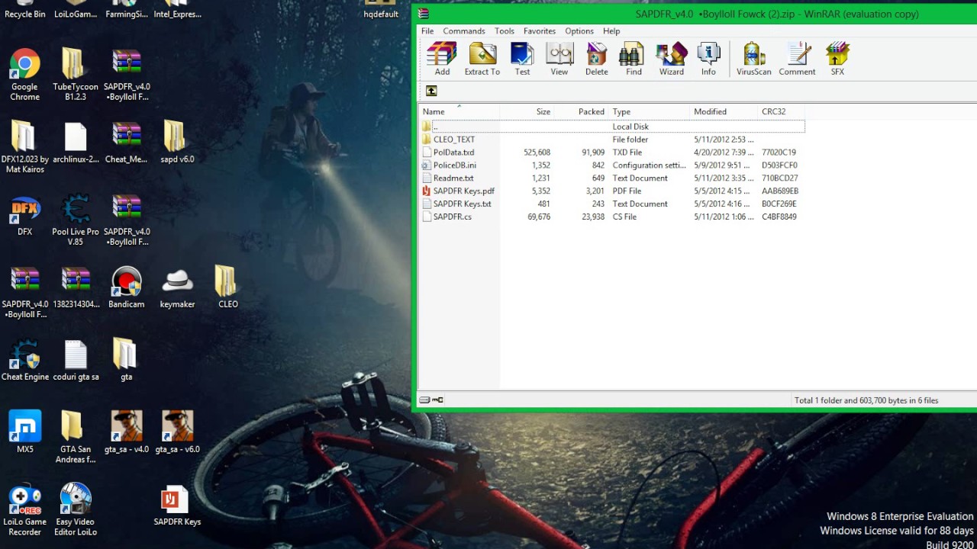Image resolution: width=977 pixels, height=549 pixels.
Task: Launch MX5 browser shortcut
Action: (x=24, y=432)
